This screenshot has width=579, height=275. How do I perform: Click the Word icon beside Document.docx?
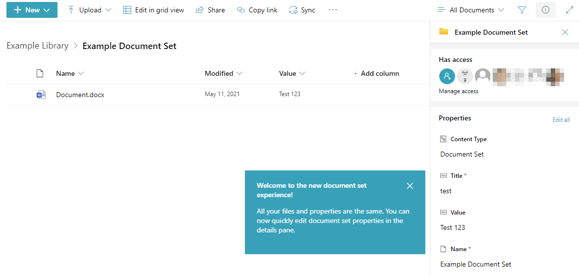click(x=41, y=95)
